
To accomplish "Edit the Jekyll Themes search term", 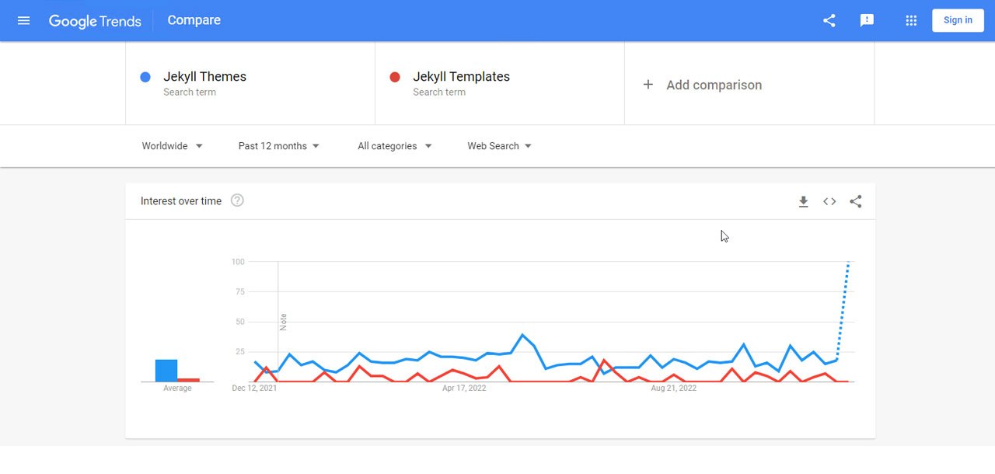I will coord(204,77).
